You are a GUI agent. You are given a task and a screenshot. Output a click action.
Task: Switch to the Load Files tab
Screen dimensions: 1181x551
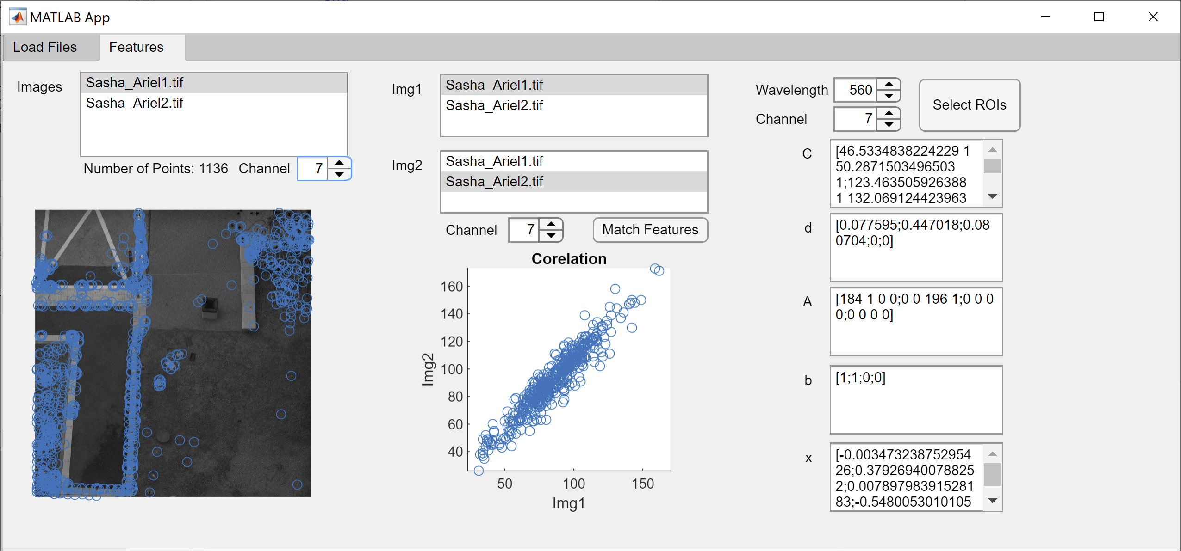pyautogui.click(x=45, y=47)
